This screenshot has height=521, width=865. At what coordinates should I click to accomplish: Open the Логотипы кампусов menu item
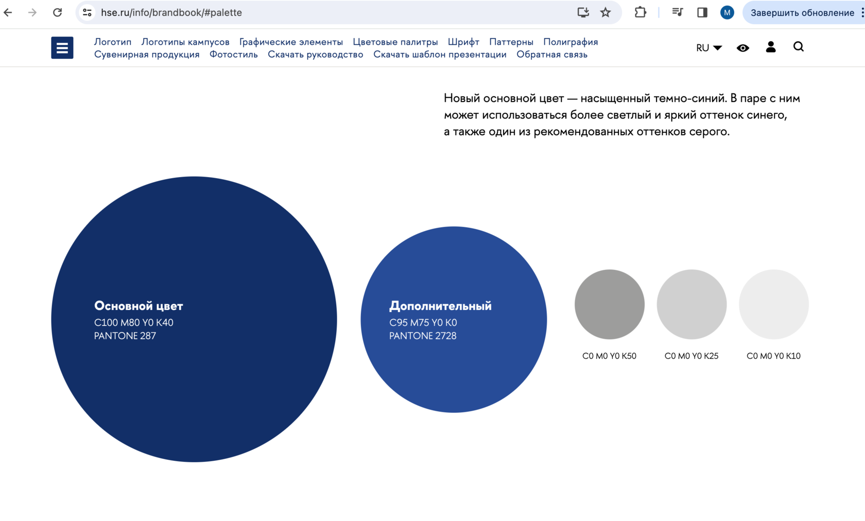pos(185,42)
